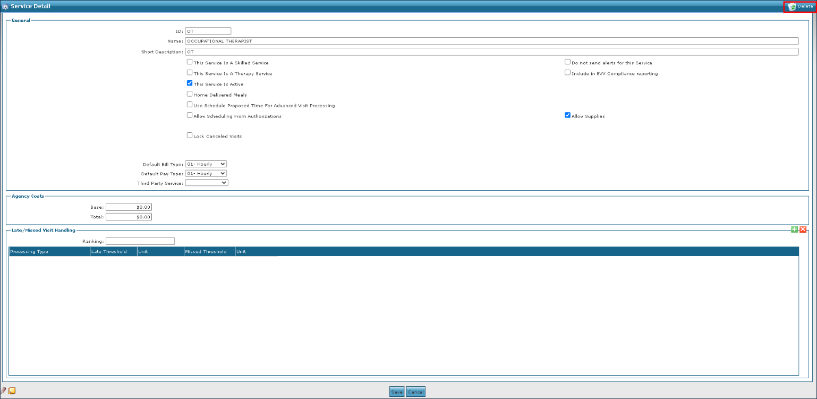Click the Delete recycle bin icon
The width and height of the screenshot is (817, 399).
coord(793,6)
